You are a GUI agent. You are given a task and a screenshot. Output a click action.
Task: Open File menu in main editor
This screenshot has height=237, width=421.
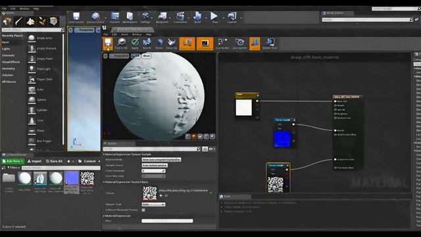[x=5, y=9]
